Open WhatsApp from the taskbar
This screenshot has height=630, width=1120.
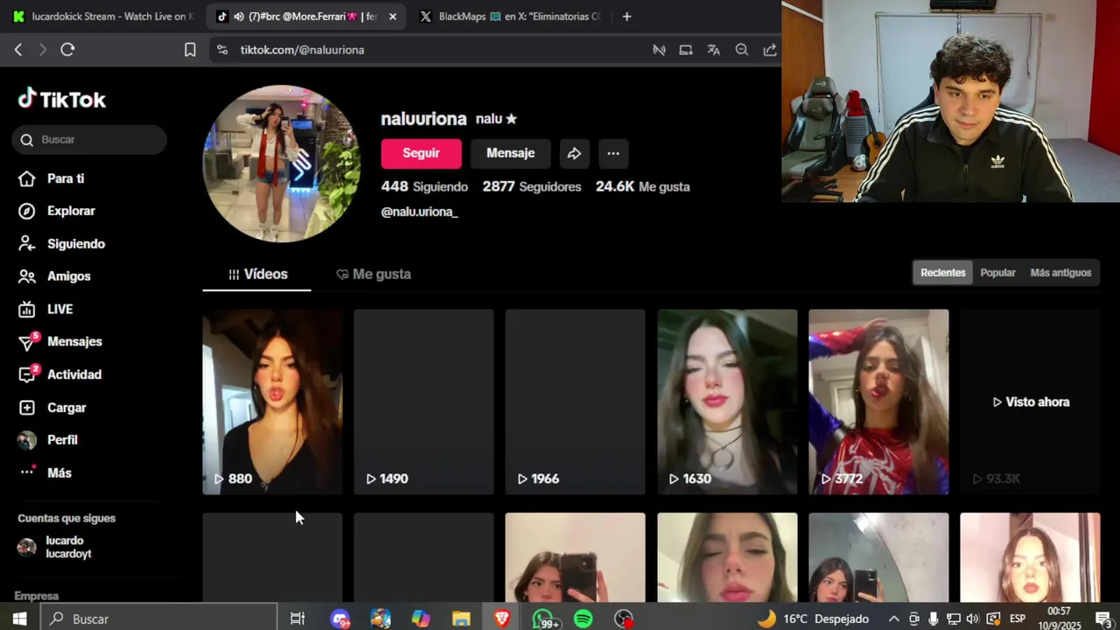point(543,619)
